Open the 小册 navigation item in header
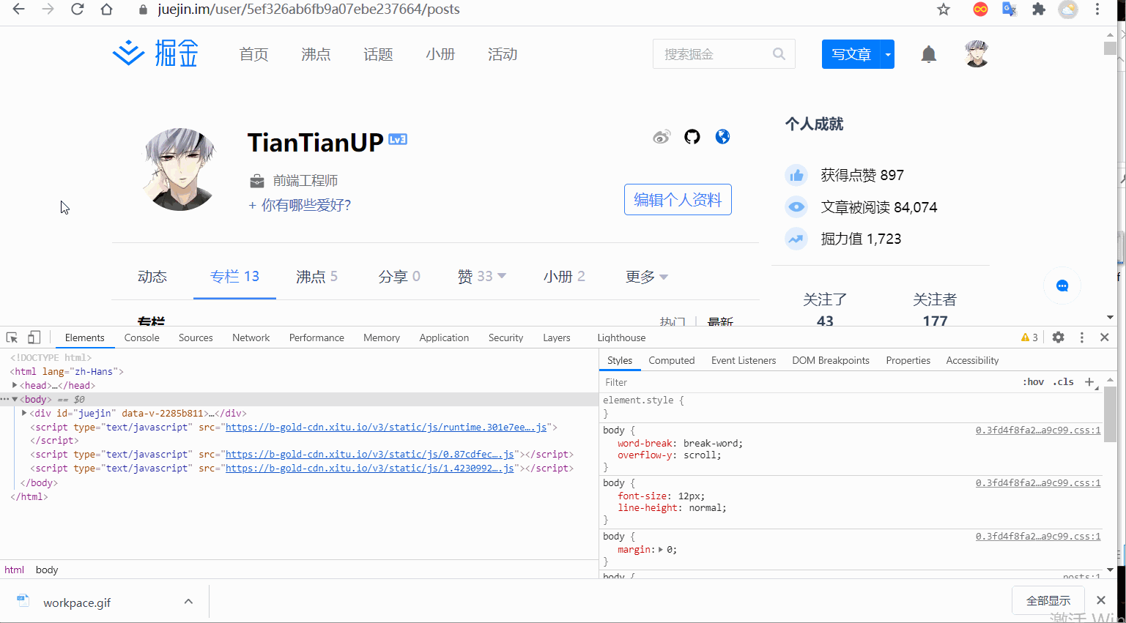 (440, 54)
